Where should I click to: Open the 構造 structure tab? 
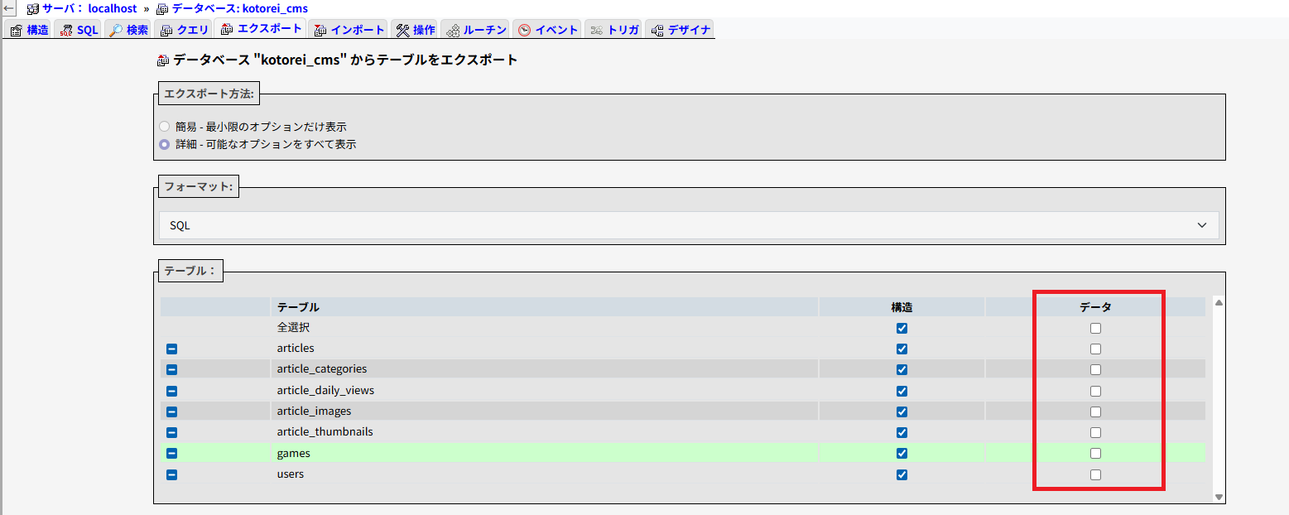tap(30, 30)
